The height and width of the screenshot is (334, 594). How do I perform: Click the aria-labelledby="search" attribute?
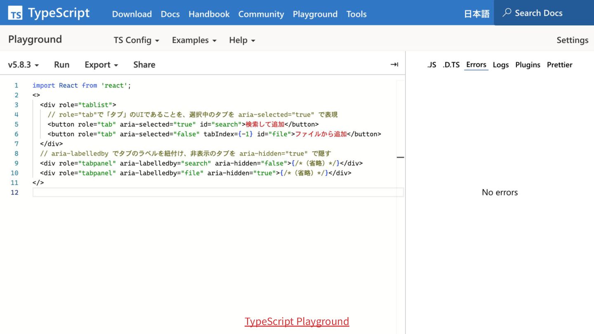165,163
